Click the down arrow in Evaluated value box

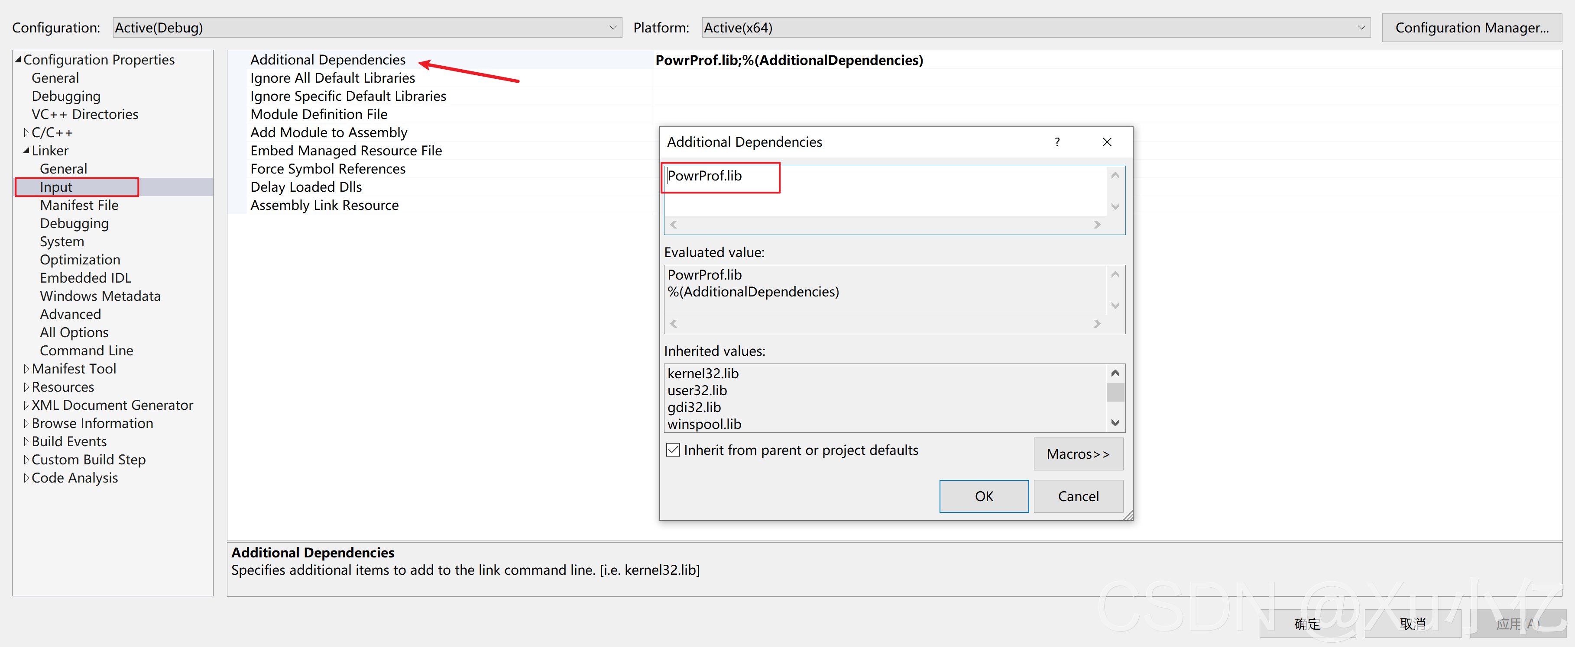click(x=1115, y=306)
